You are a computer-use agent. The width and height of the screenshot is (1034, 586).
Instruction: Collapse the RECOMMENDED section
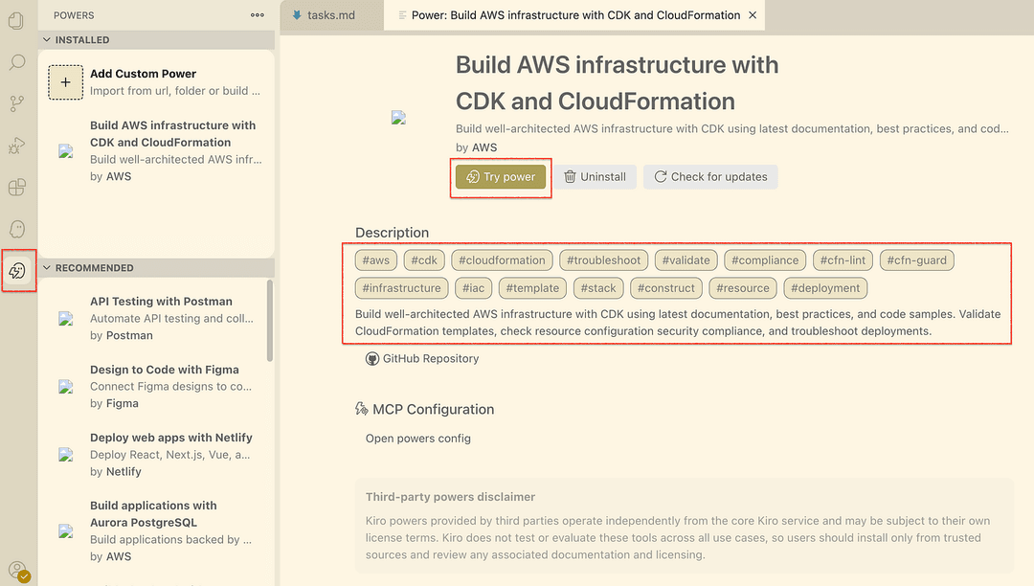(x=47, y=267)
